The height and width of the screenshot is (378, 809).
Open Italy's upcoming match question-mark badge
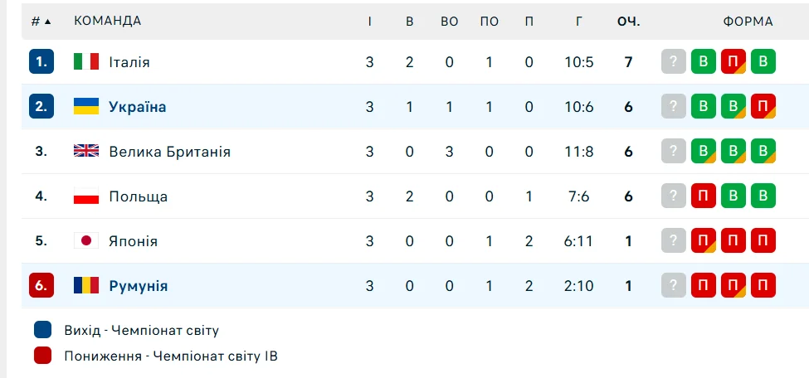coord(674,62)
